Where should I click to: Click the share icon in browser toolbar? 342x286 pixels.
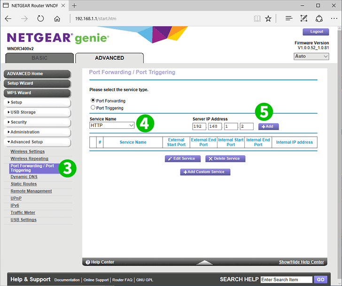point(319,18)
